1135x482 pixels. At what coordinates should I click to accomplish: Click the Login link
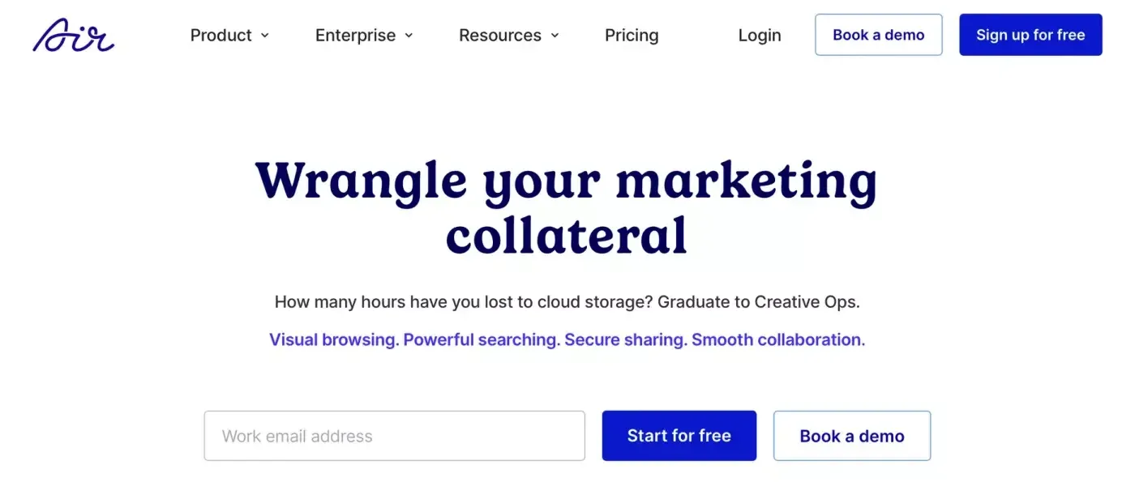[x=760, y=36]
